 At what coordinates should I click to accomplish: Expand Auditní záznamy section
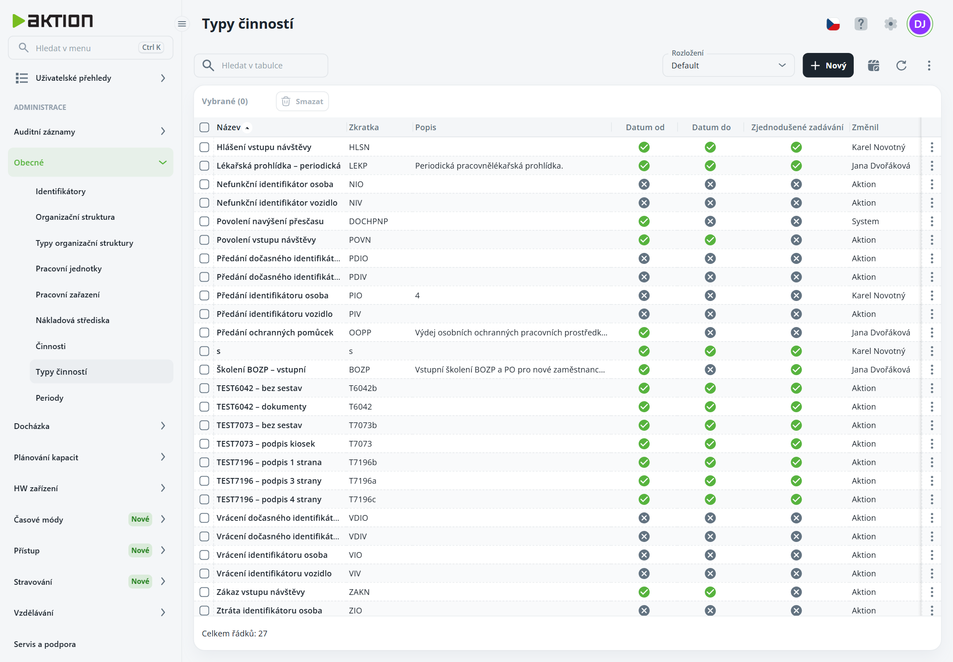pyautogui.click(x=90, y=132)
